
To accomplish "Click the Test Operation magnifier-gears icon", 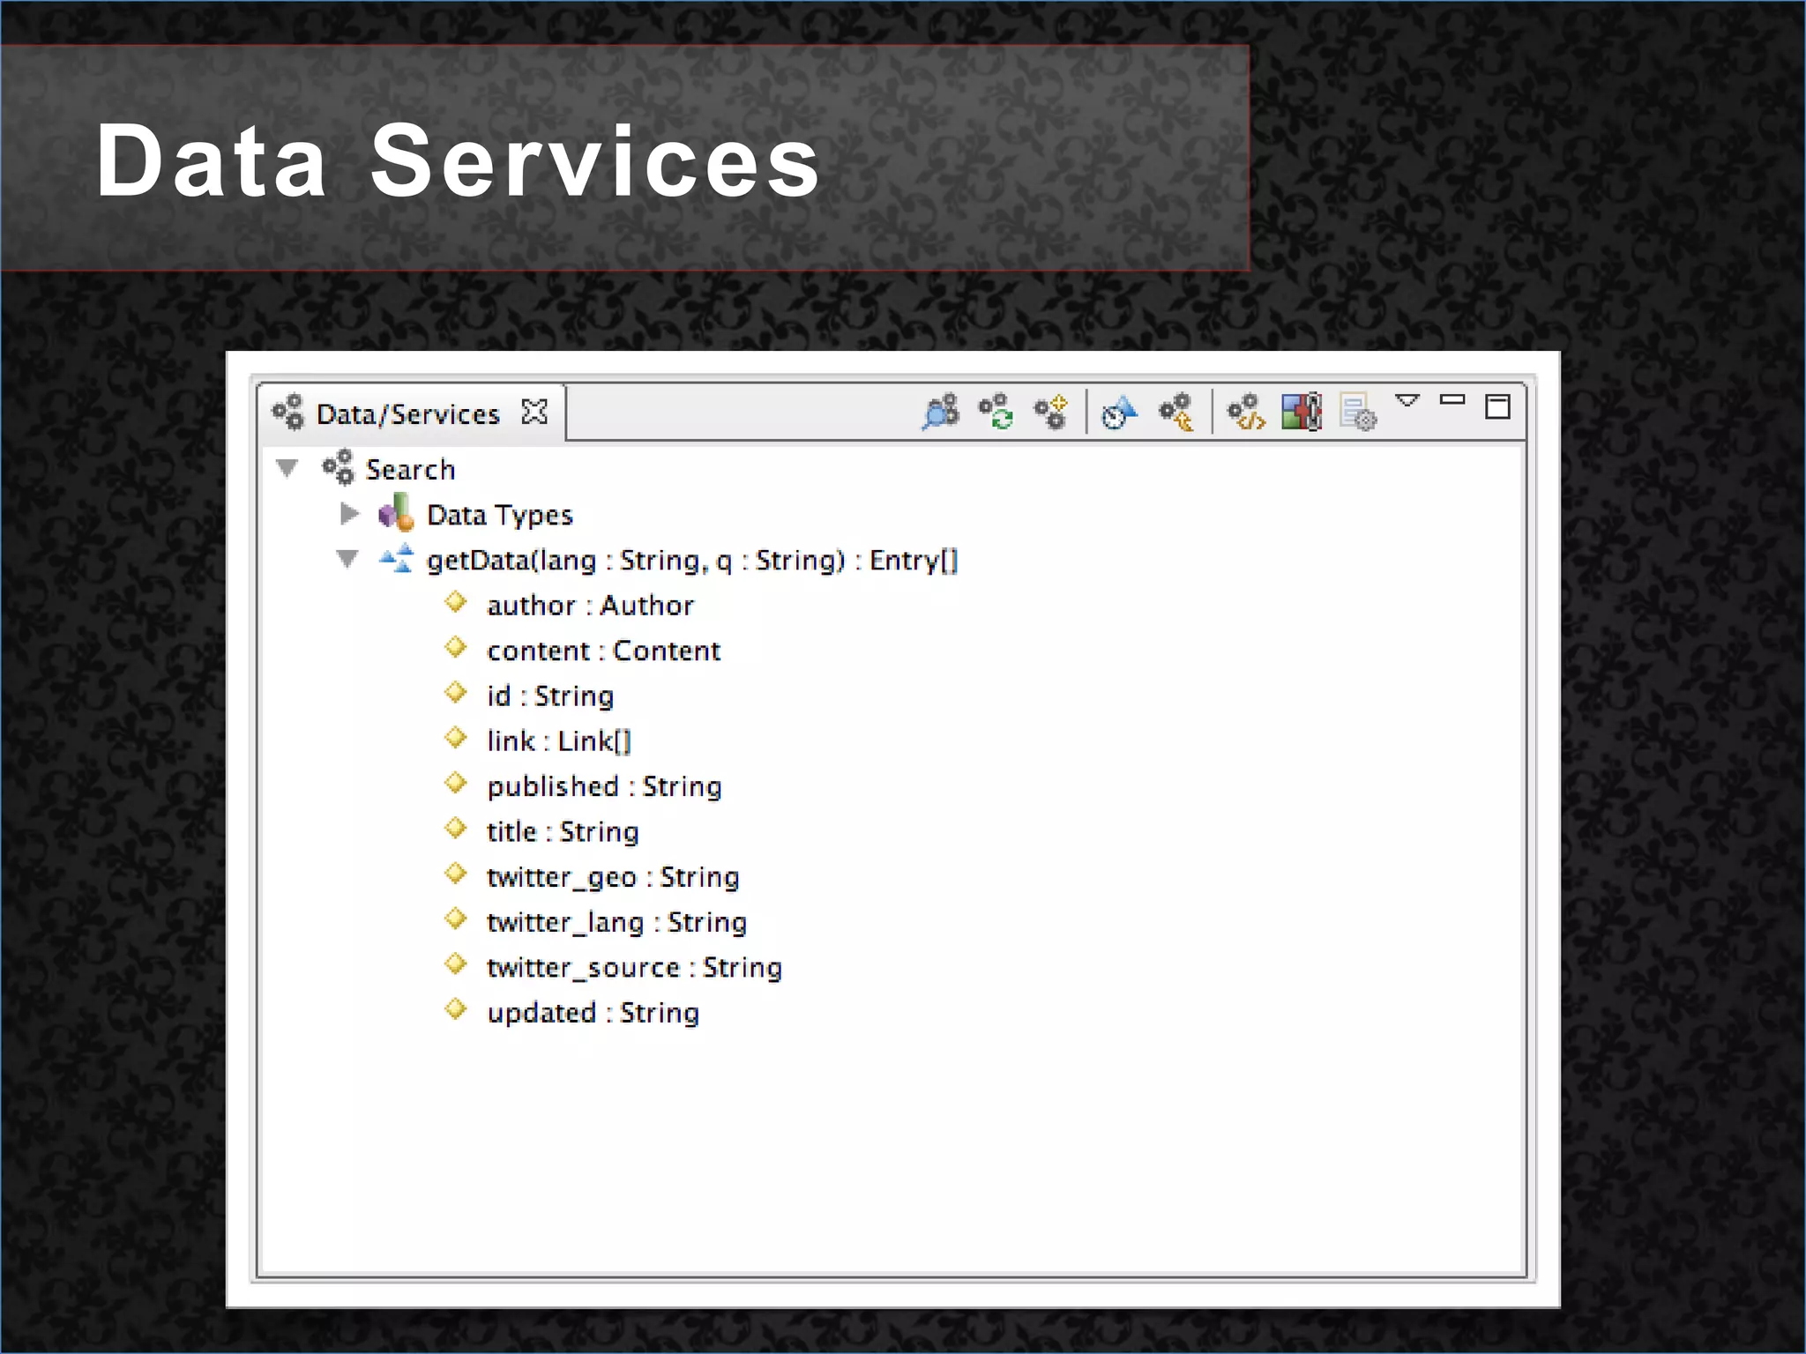I will [940, 412].
